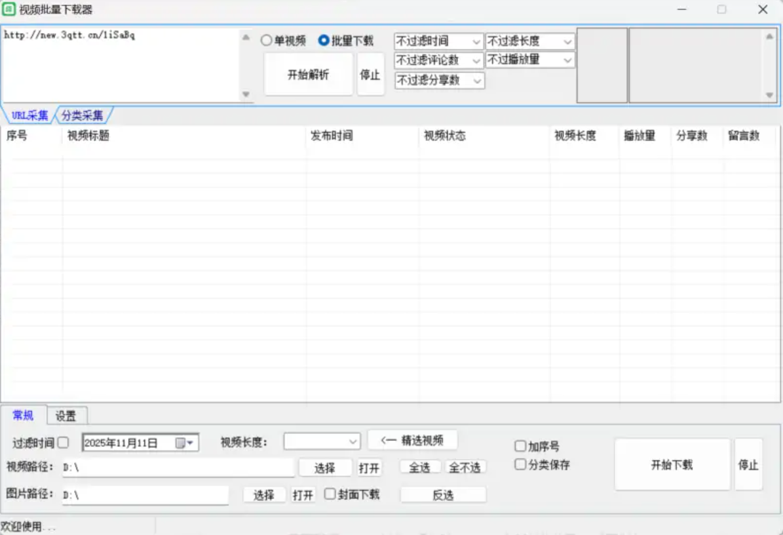The image size is (783, 535).
Task: Click the 开始解析 button
Action: [308, 75]
